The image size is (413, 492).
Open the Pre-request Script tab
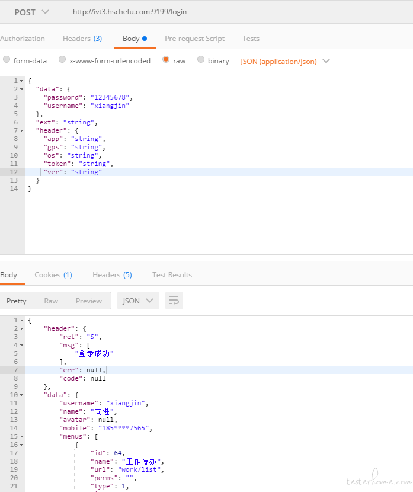[194, 39]
